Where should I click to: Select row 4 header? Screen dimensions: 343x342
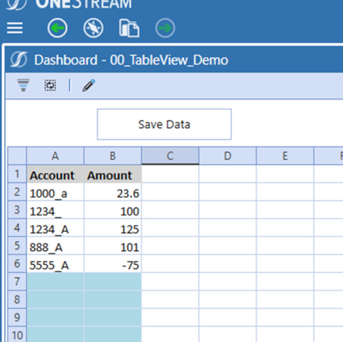pos(17,228)
